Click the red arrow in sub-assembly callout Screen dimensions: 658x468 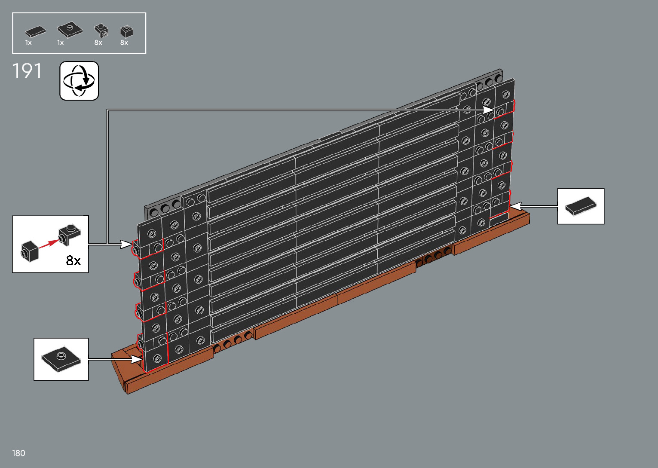point(48,244)
